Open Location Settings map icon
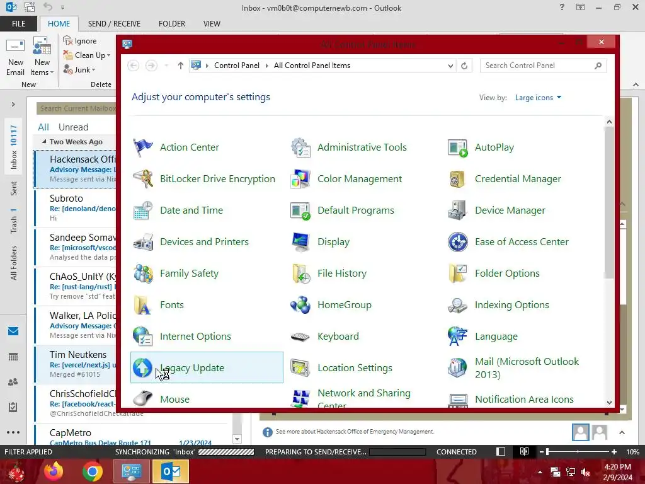This screenshot has width=645, height=484. point(300,368)
